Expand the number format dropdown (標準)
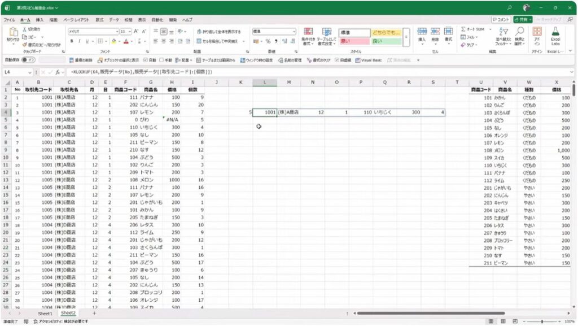This screenshot has height=326, width=578. [x=294, y=32]
